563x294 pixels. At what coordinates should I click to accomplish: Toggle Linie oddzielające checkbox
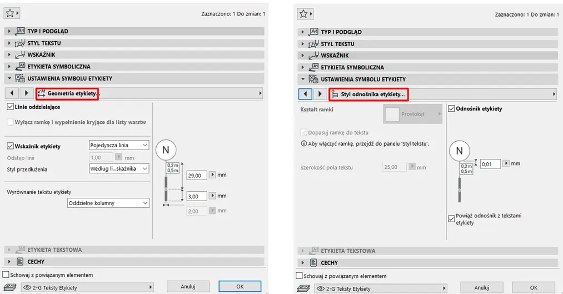point(10,107)
